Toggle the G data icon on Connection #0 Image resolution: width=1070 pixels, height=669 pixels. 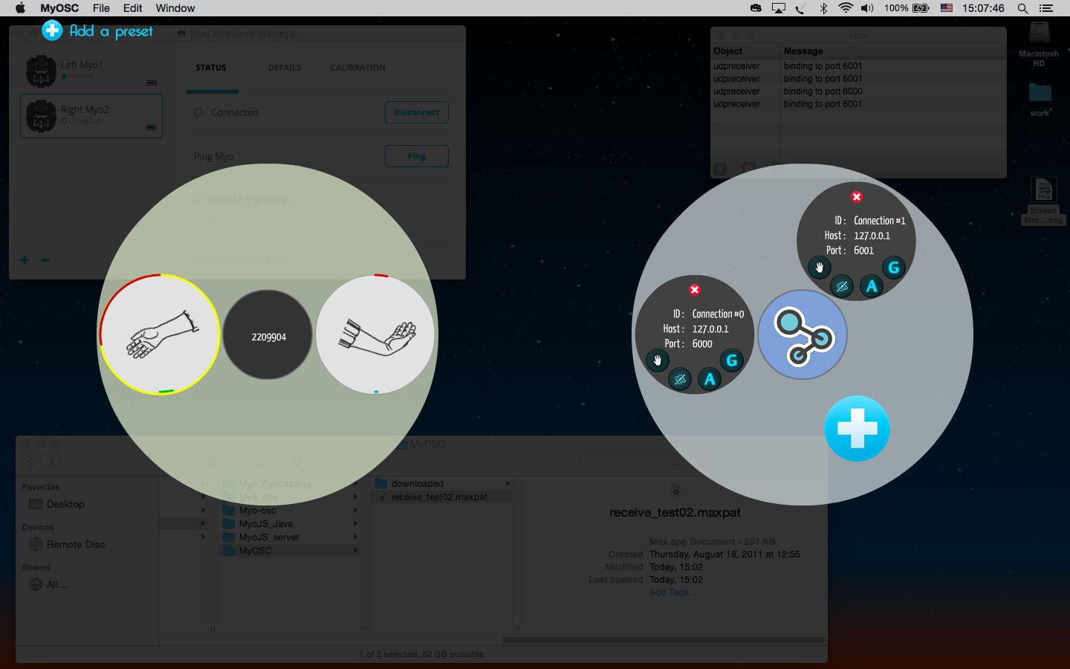732,361
